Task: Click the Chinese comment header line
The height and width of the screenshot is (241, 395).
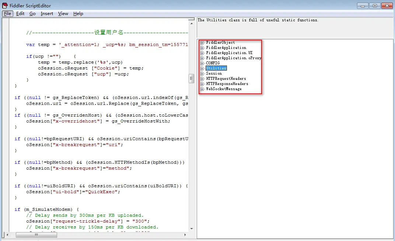Action: 107,32
